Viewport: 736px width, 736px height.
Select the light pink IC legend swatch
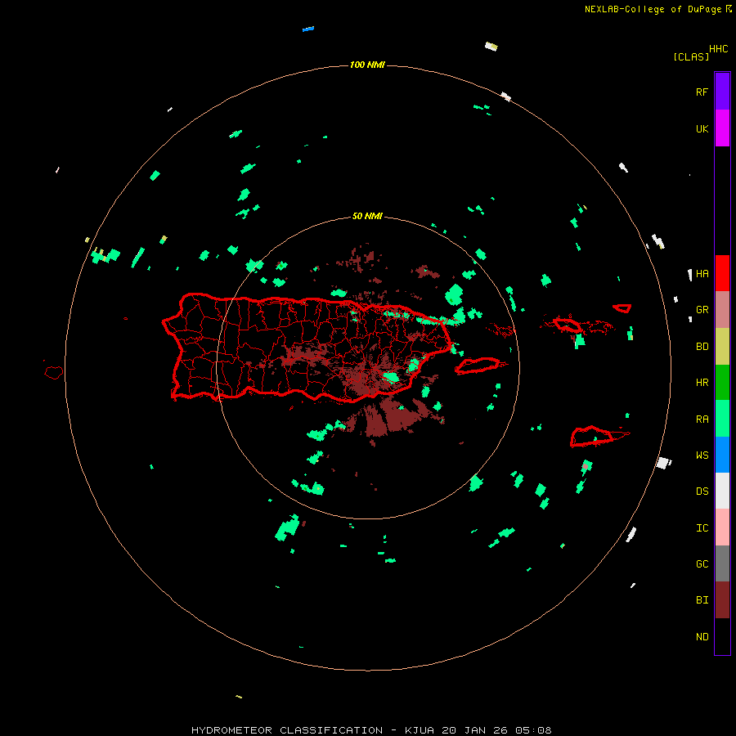tap(722, 527)
